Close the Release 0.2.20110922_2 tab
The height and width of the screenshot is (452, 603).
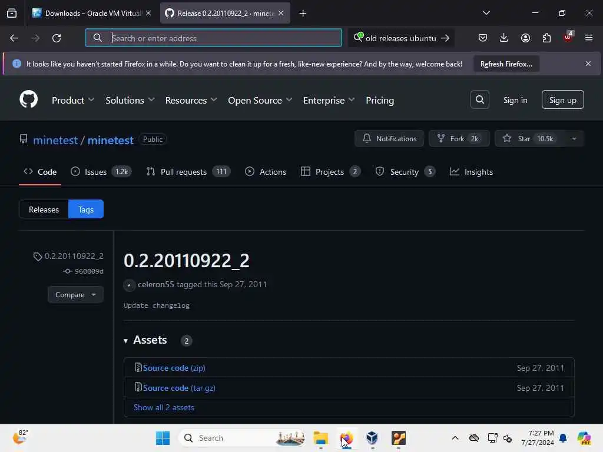tap(281, 13)
